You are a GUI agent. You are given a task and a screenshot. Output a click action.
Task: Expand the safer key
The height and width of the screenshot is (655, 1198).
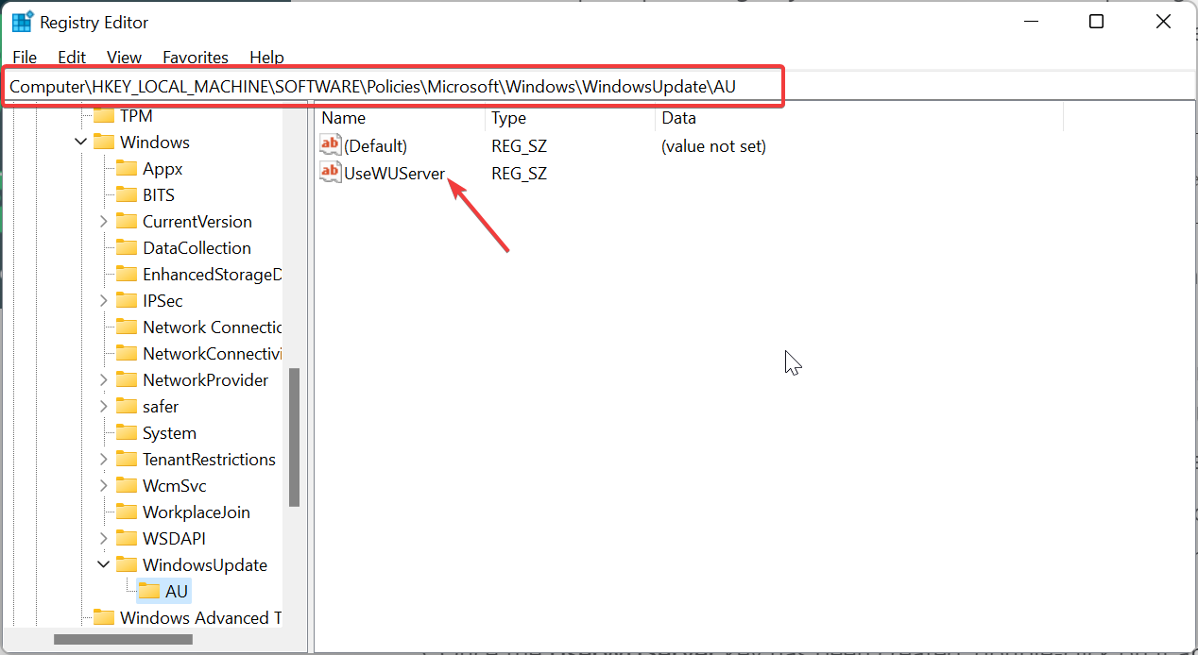point(104,407)
